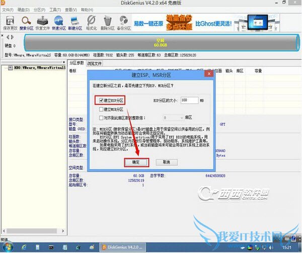Image resolution: width=302 pixels, height=253 pixels.
Task: Click the New Partition (新建分区) toolbar icon
Action: coord(75,23)
